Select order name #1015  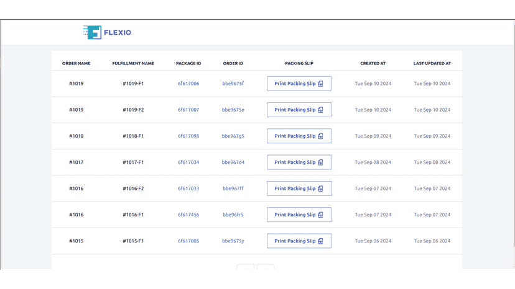click(x=77, y=241)
